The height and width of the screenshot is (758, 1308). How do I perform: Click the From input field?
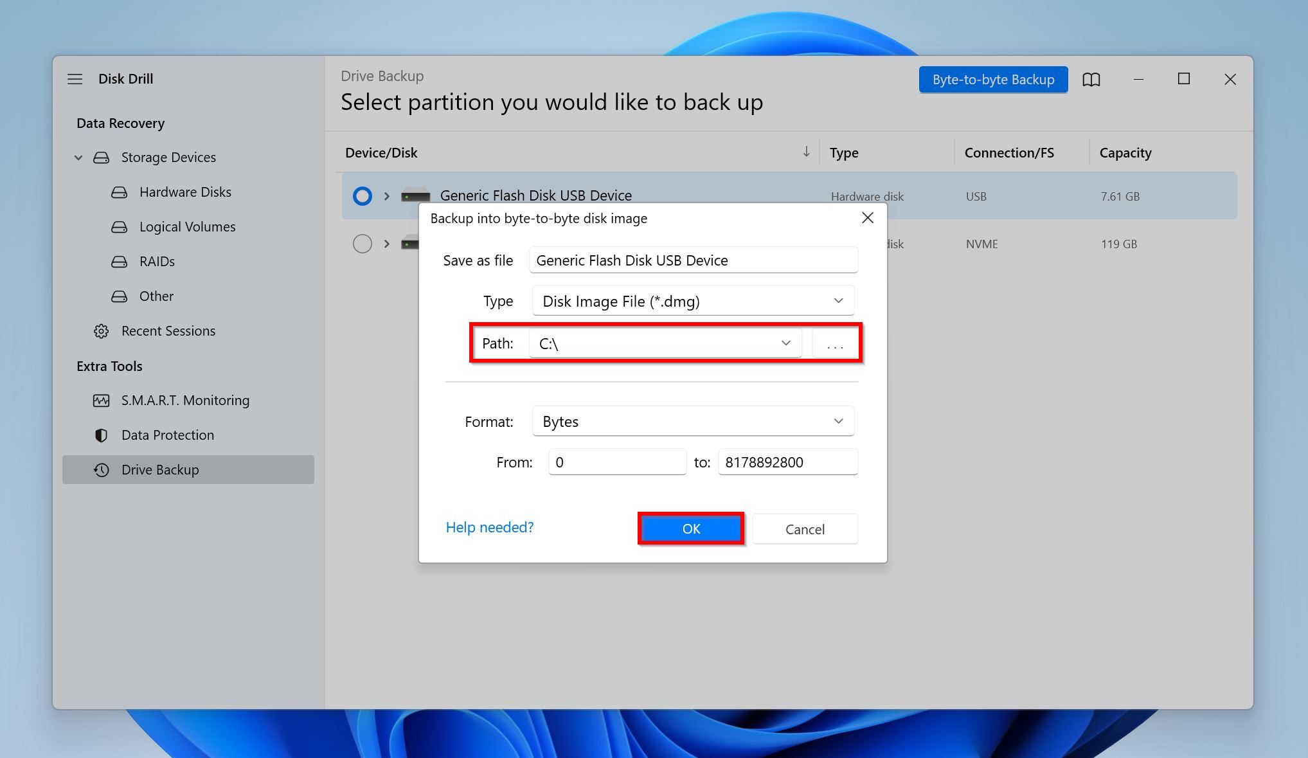click(616, 461)
